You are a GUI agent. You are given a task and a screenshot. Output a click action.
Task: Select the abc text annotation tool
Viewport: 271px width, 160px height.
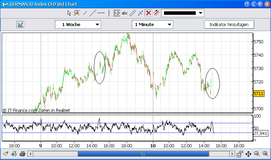coord(125,13)
